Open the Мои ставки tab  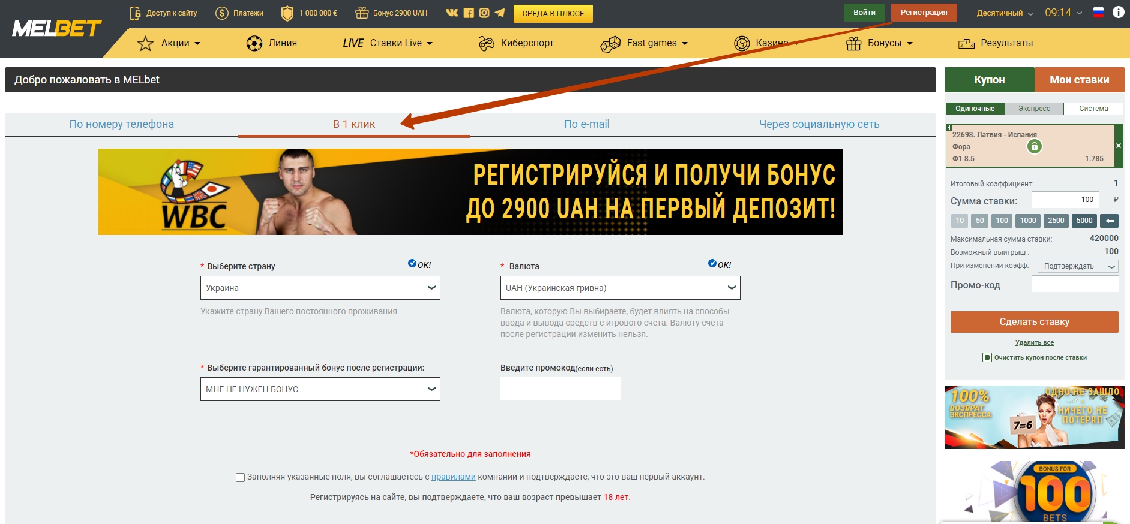point(1080,80)
